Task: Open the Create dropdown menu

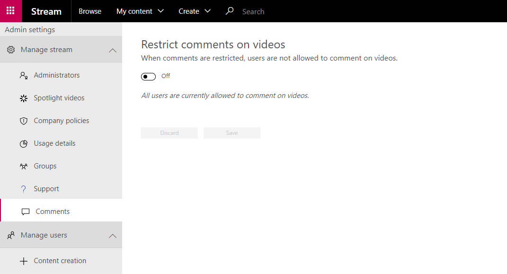Action: coord(195,11)
